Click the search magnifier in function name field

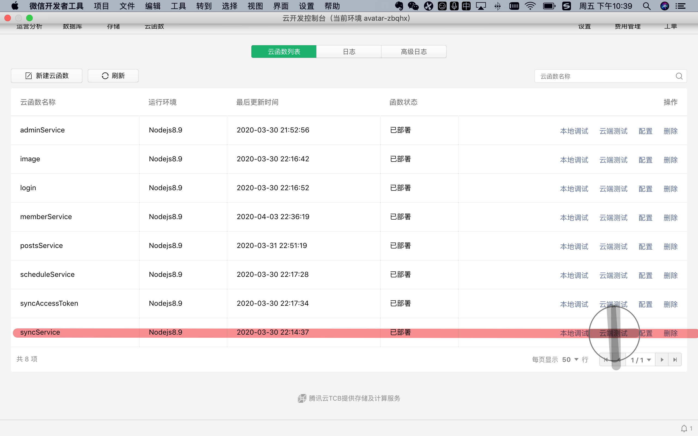coord(679,76)
